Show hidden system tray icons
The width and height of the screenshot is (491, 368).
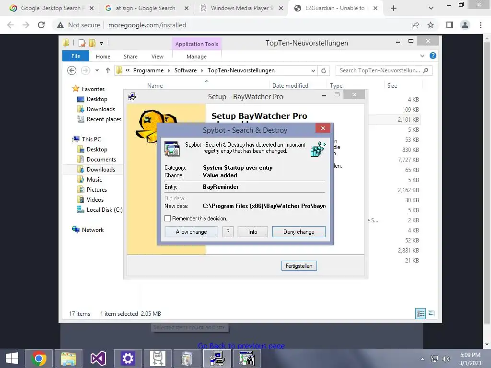pos(422,359)
